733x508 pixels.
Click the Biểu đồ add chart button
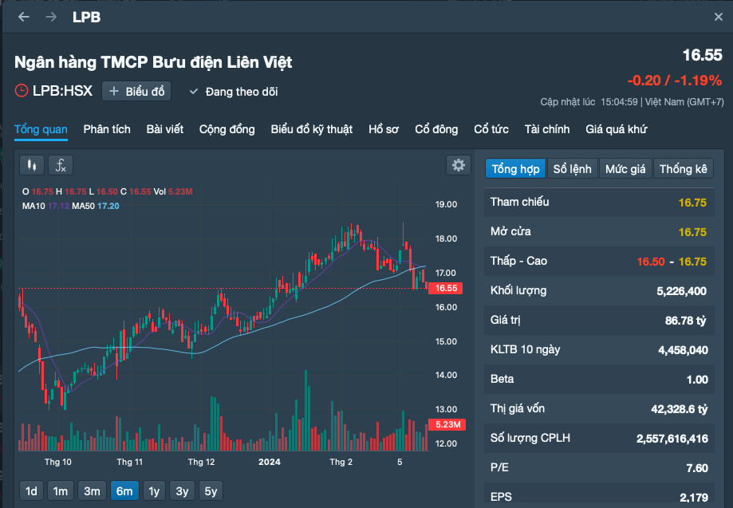tap(136, 91)
